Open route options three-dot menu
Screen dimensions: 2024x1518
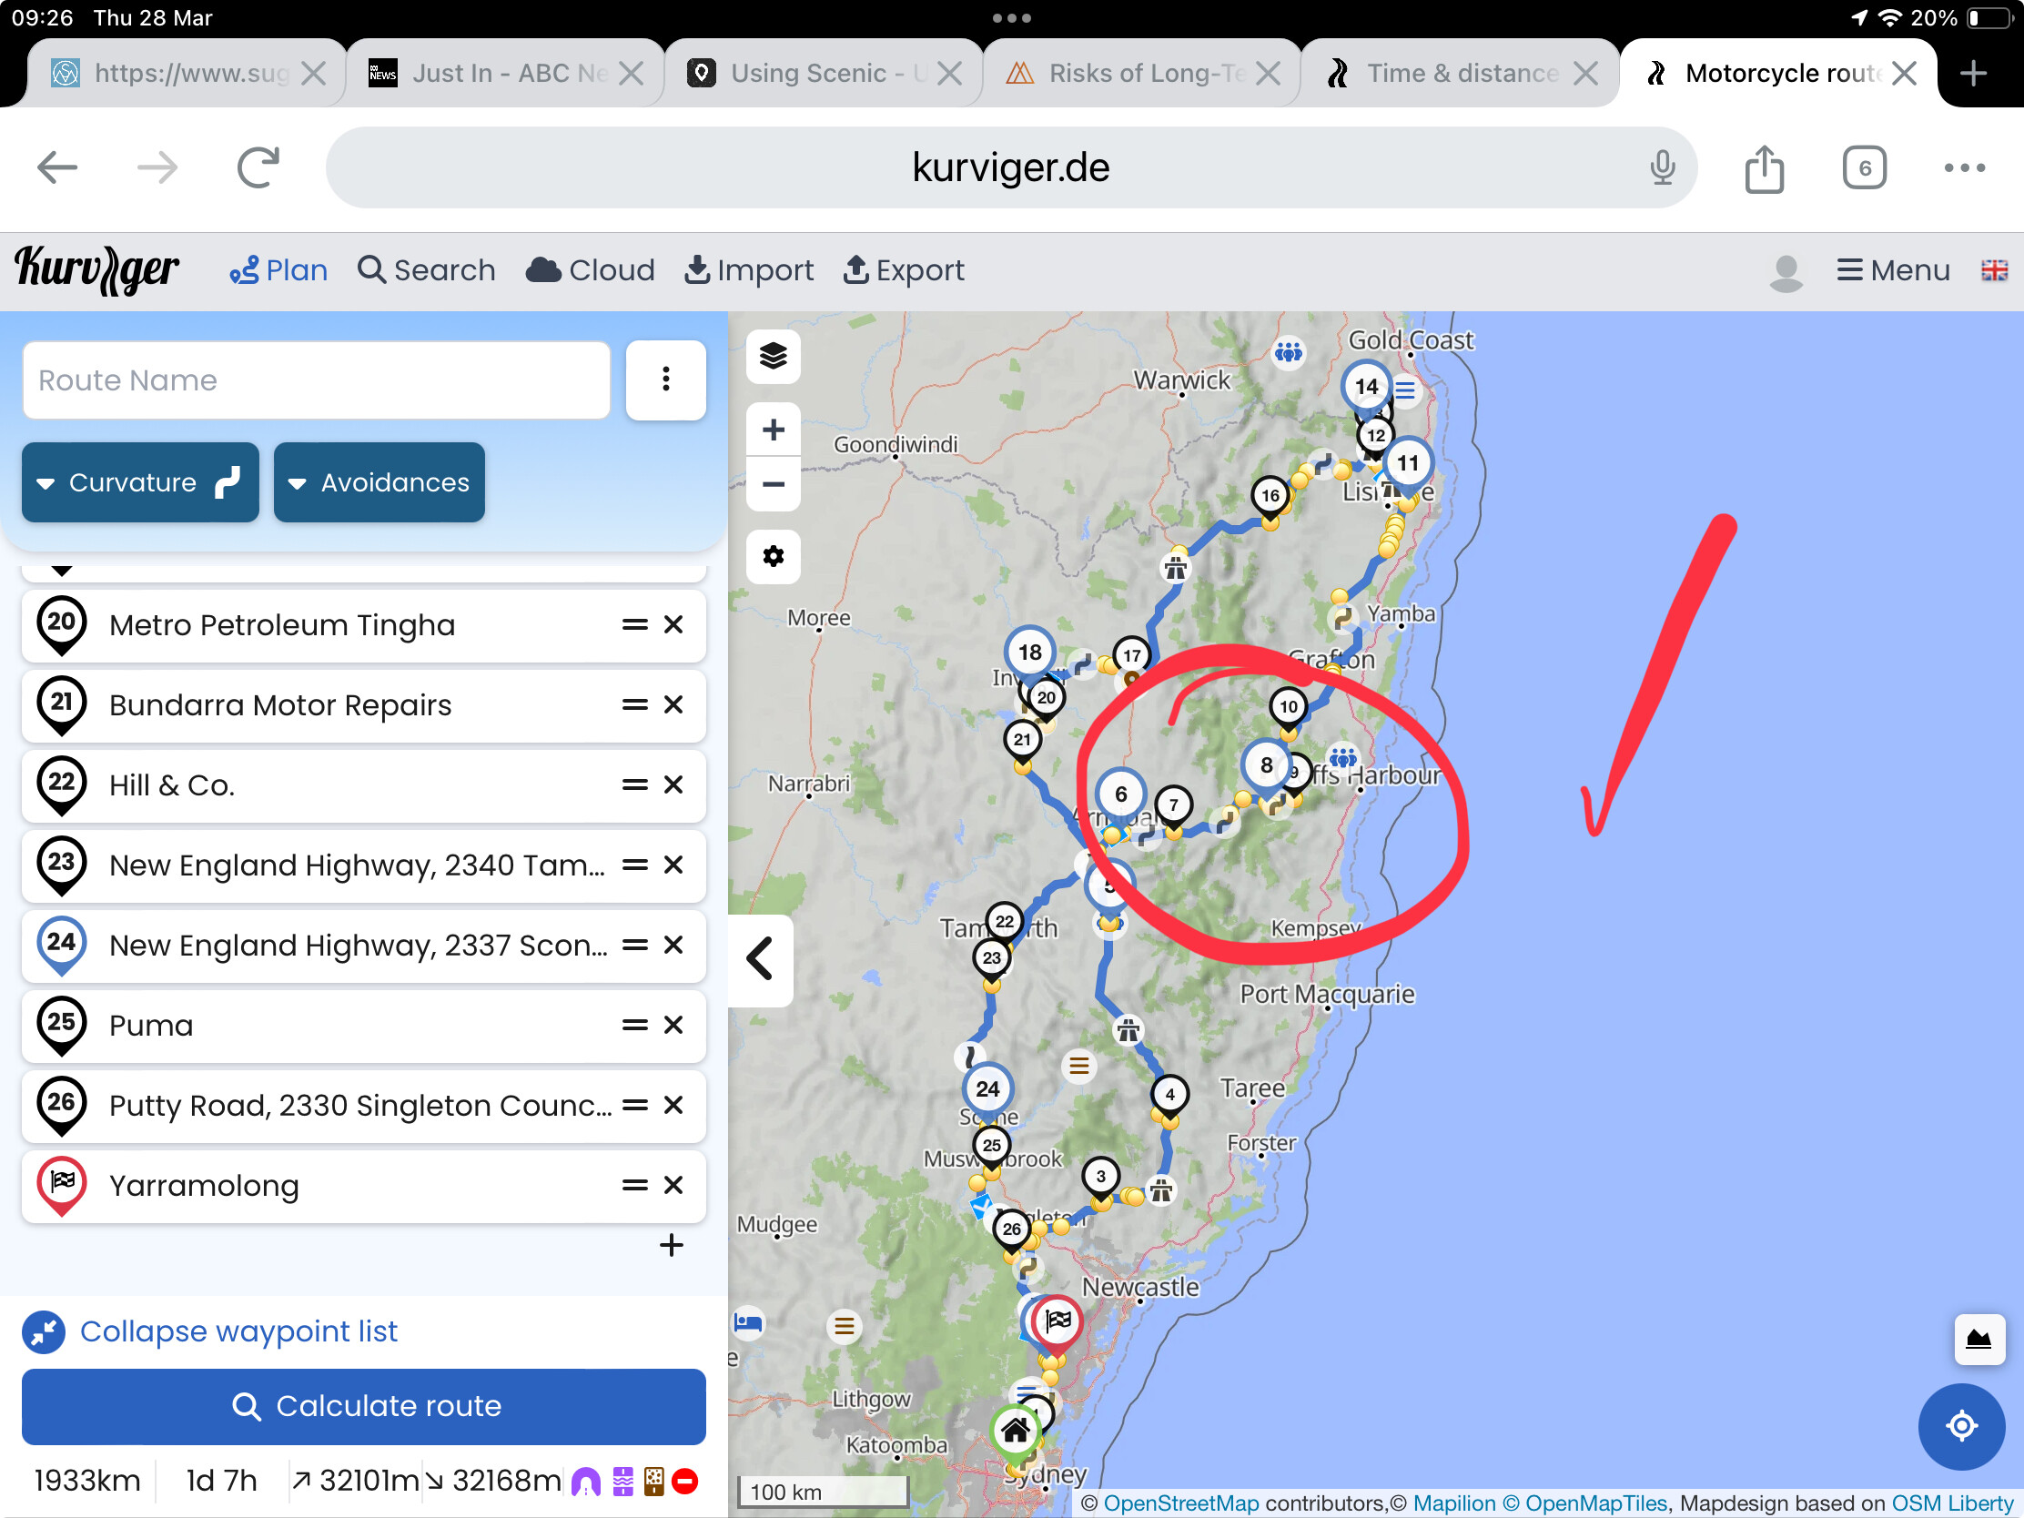665,379
